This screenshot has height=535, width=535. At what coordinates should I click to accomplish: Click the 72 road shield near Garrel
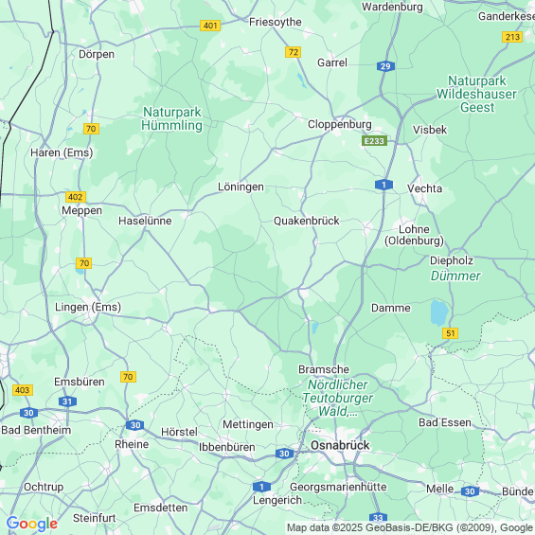294,52
